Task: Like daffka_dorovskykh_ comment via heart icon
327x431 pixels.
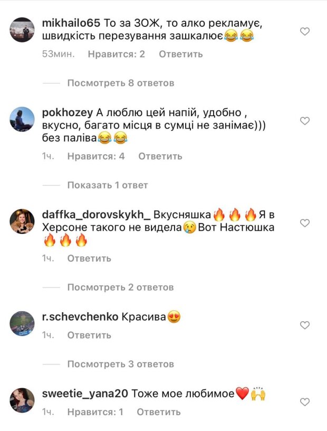Action: pyautogui.click(x=305, y=223)
